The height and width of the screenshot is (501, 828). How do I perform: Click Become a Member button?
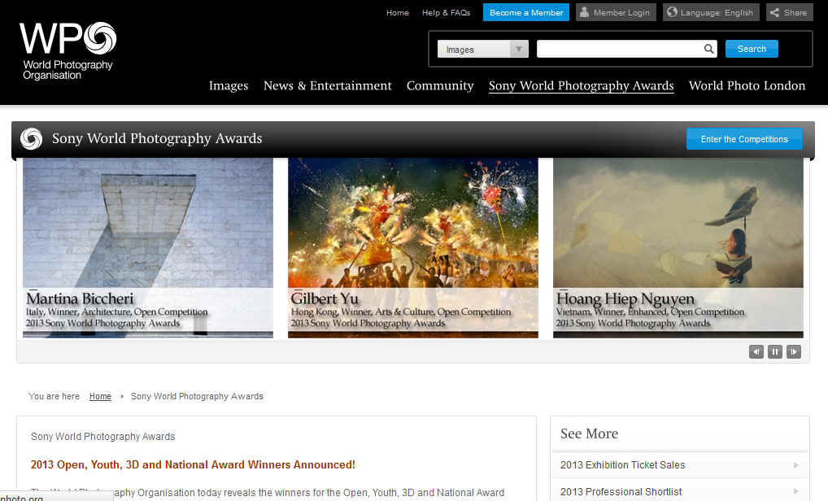(526, 12)
